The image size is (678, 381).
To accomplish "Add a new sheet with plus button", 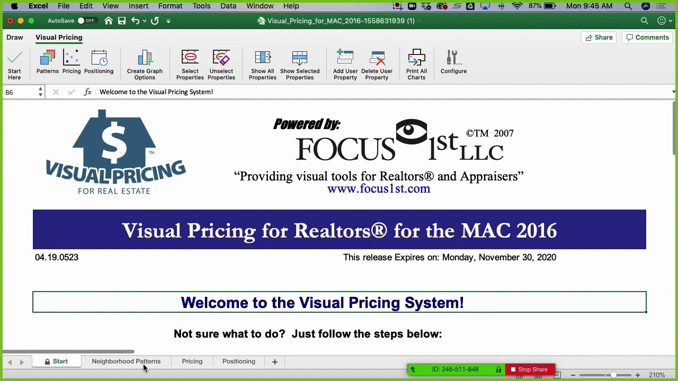I will (x=274, y=361).
